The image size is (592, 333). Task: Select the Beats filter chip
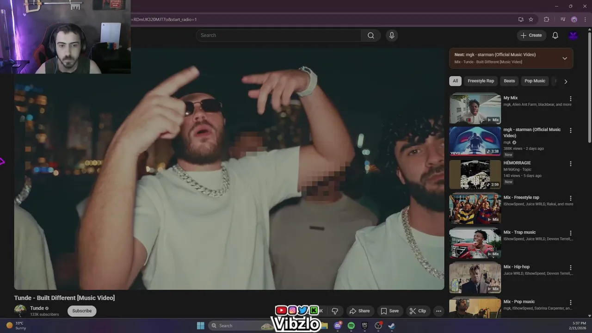pyautogui.click(x=509, y=81)
